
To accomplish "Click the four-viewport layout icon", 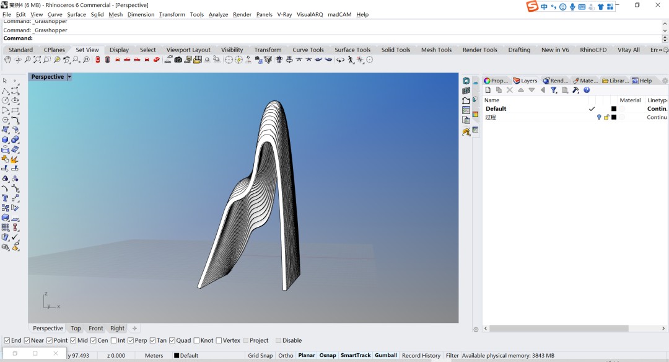I will pyautogui.click(x=198, y=60).
